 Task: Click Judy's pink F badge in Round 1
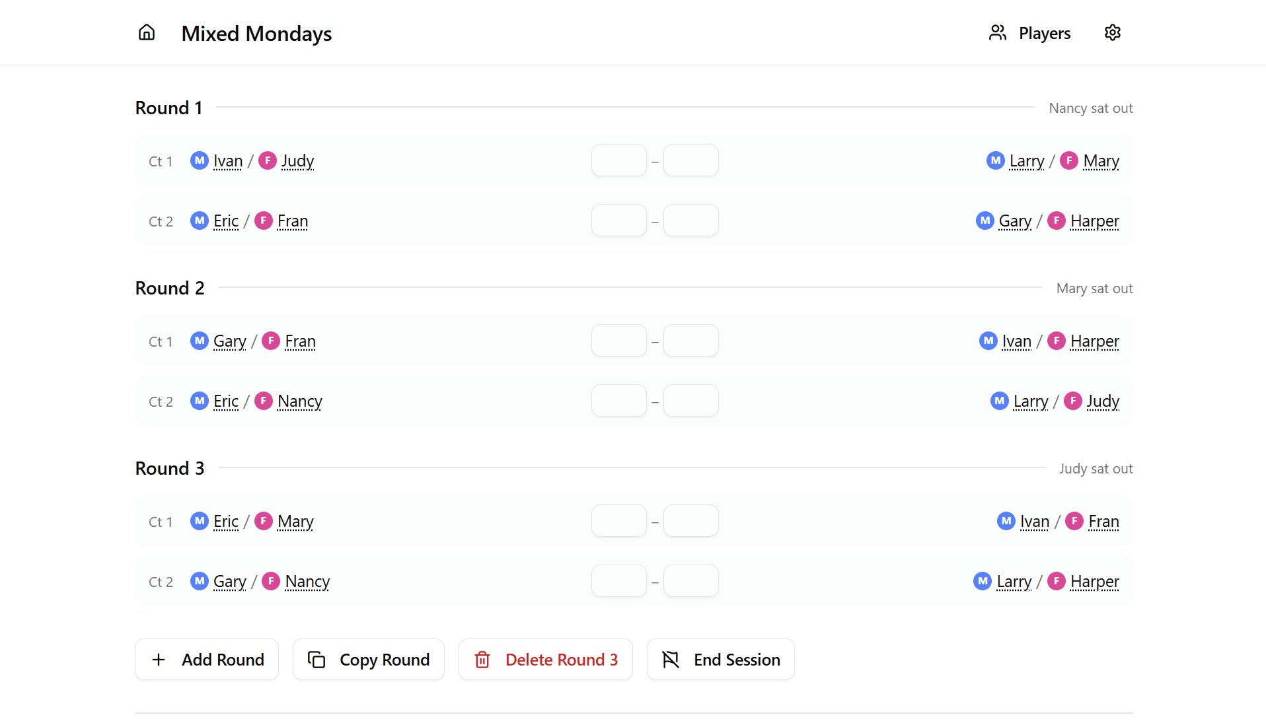[268, 160]
